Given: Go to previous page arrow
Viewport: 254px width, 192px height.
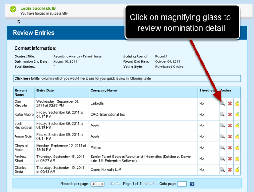Looking at the screenshot, I should 118,184.
